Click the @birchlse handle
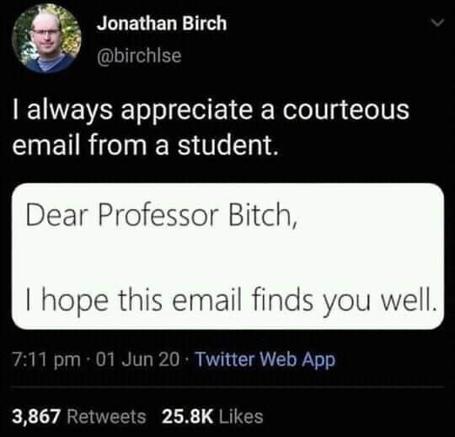Screen dimensions: 455x437 point(139,55)
